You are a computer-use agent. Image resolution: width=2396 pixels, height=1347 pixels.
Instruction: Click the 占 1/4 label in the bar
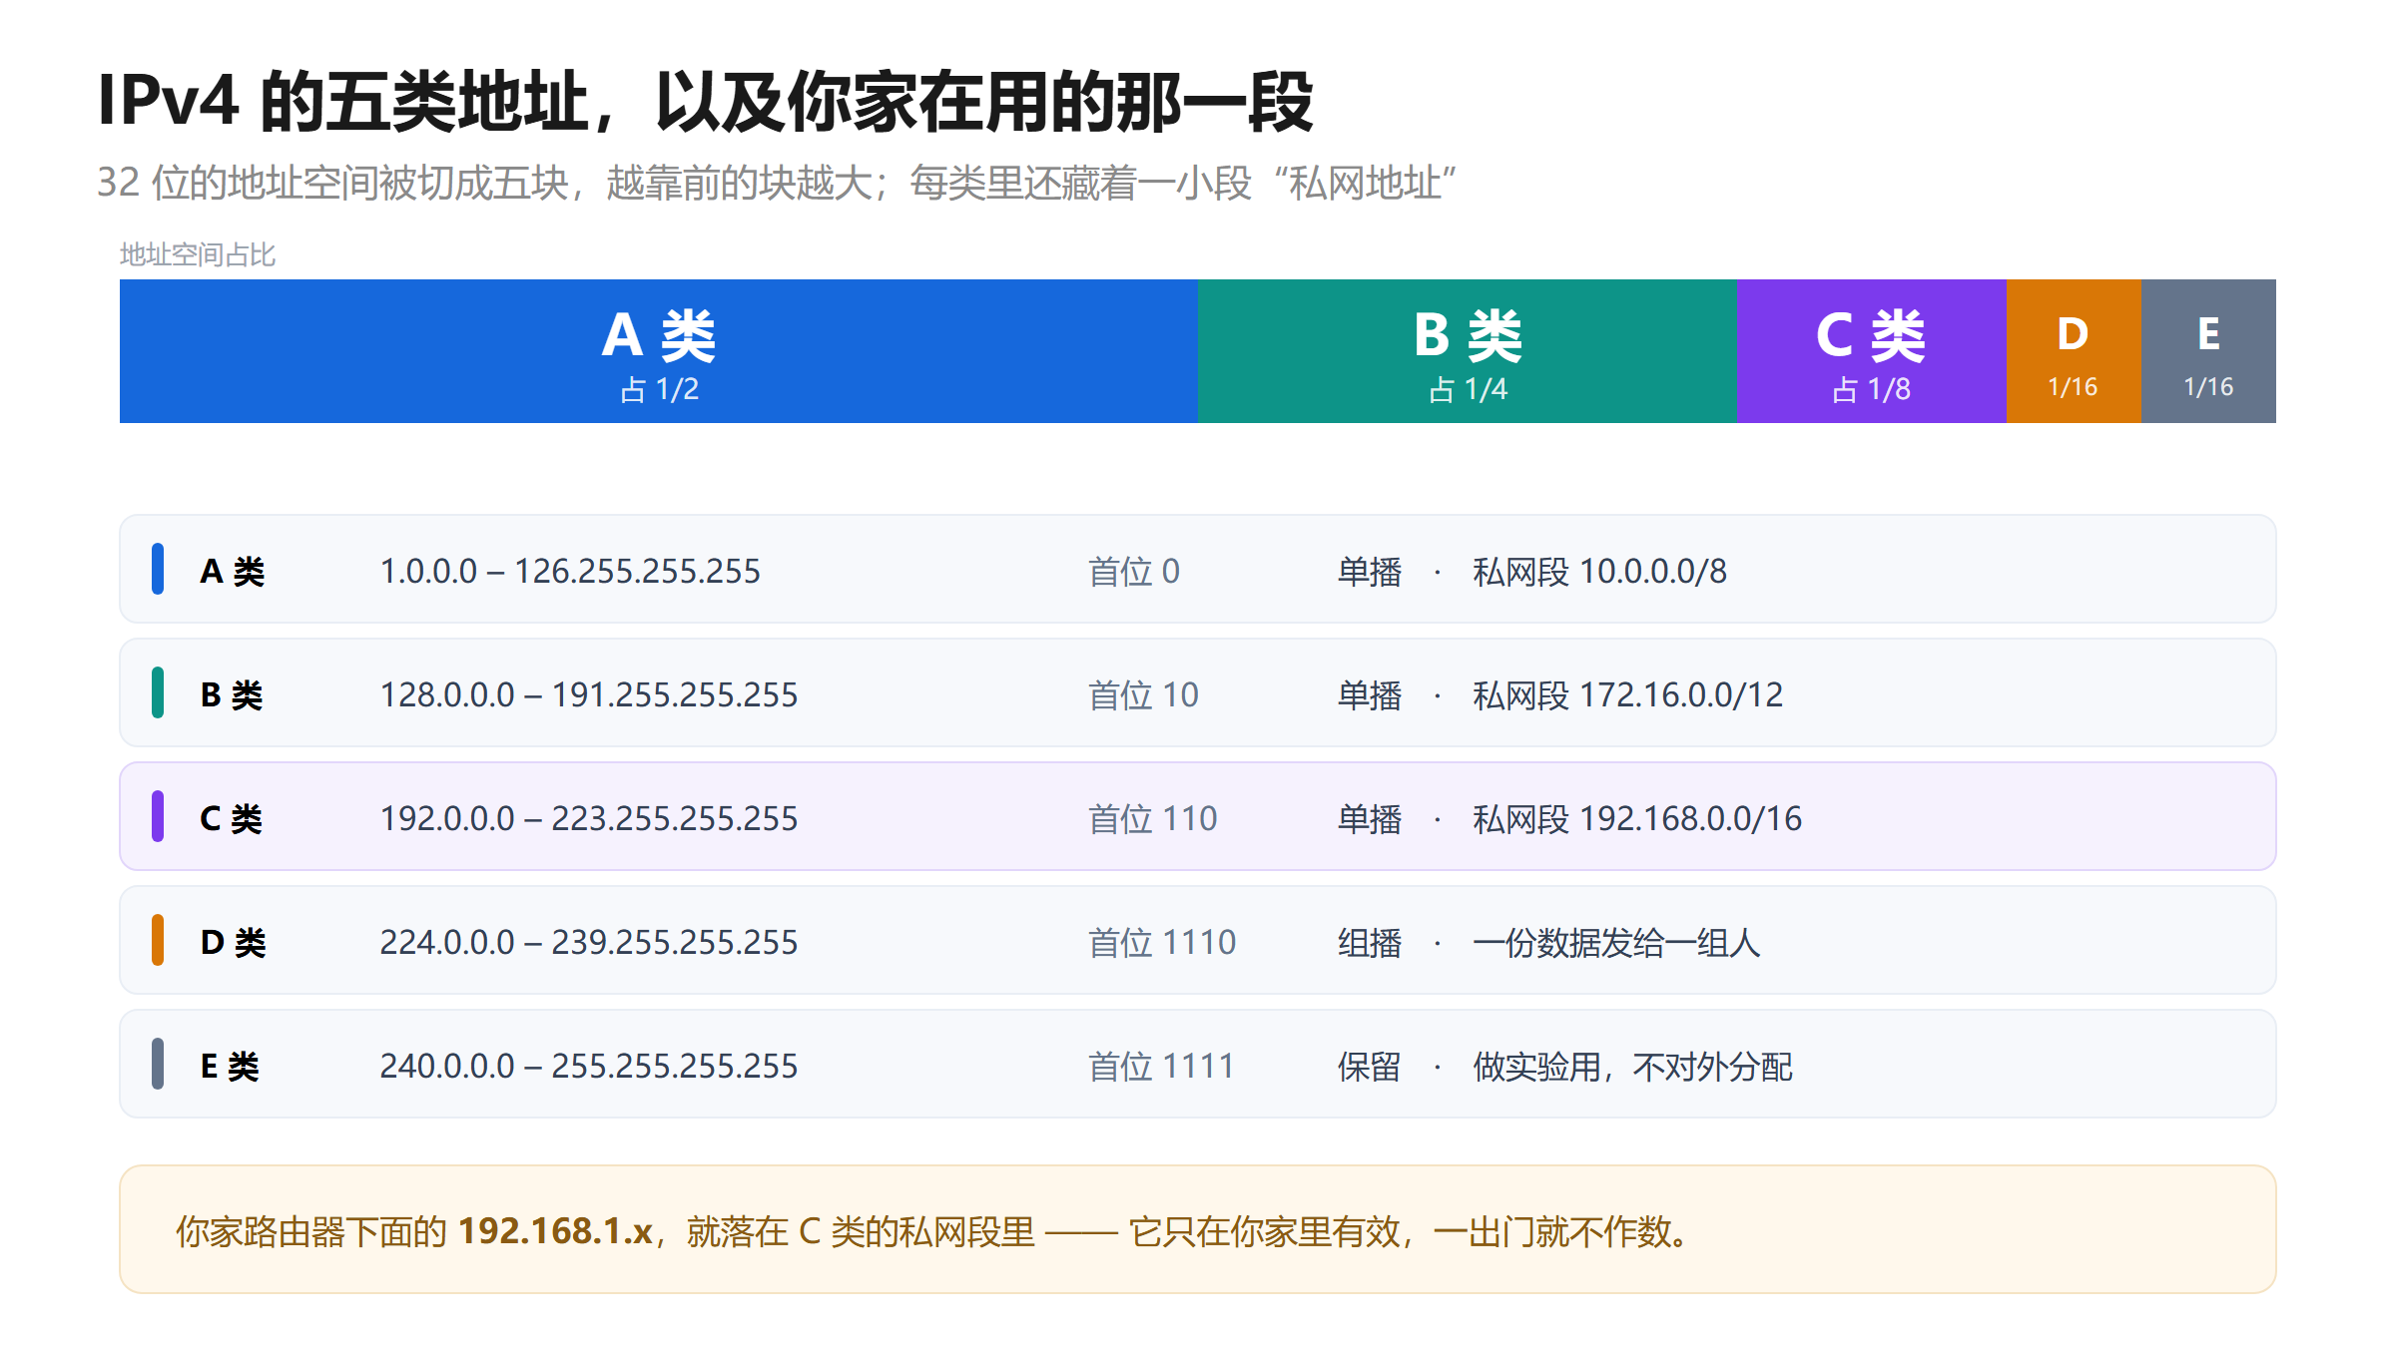(x=1468, y=389)
